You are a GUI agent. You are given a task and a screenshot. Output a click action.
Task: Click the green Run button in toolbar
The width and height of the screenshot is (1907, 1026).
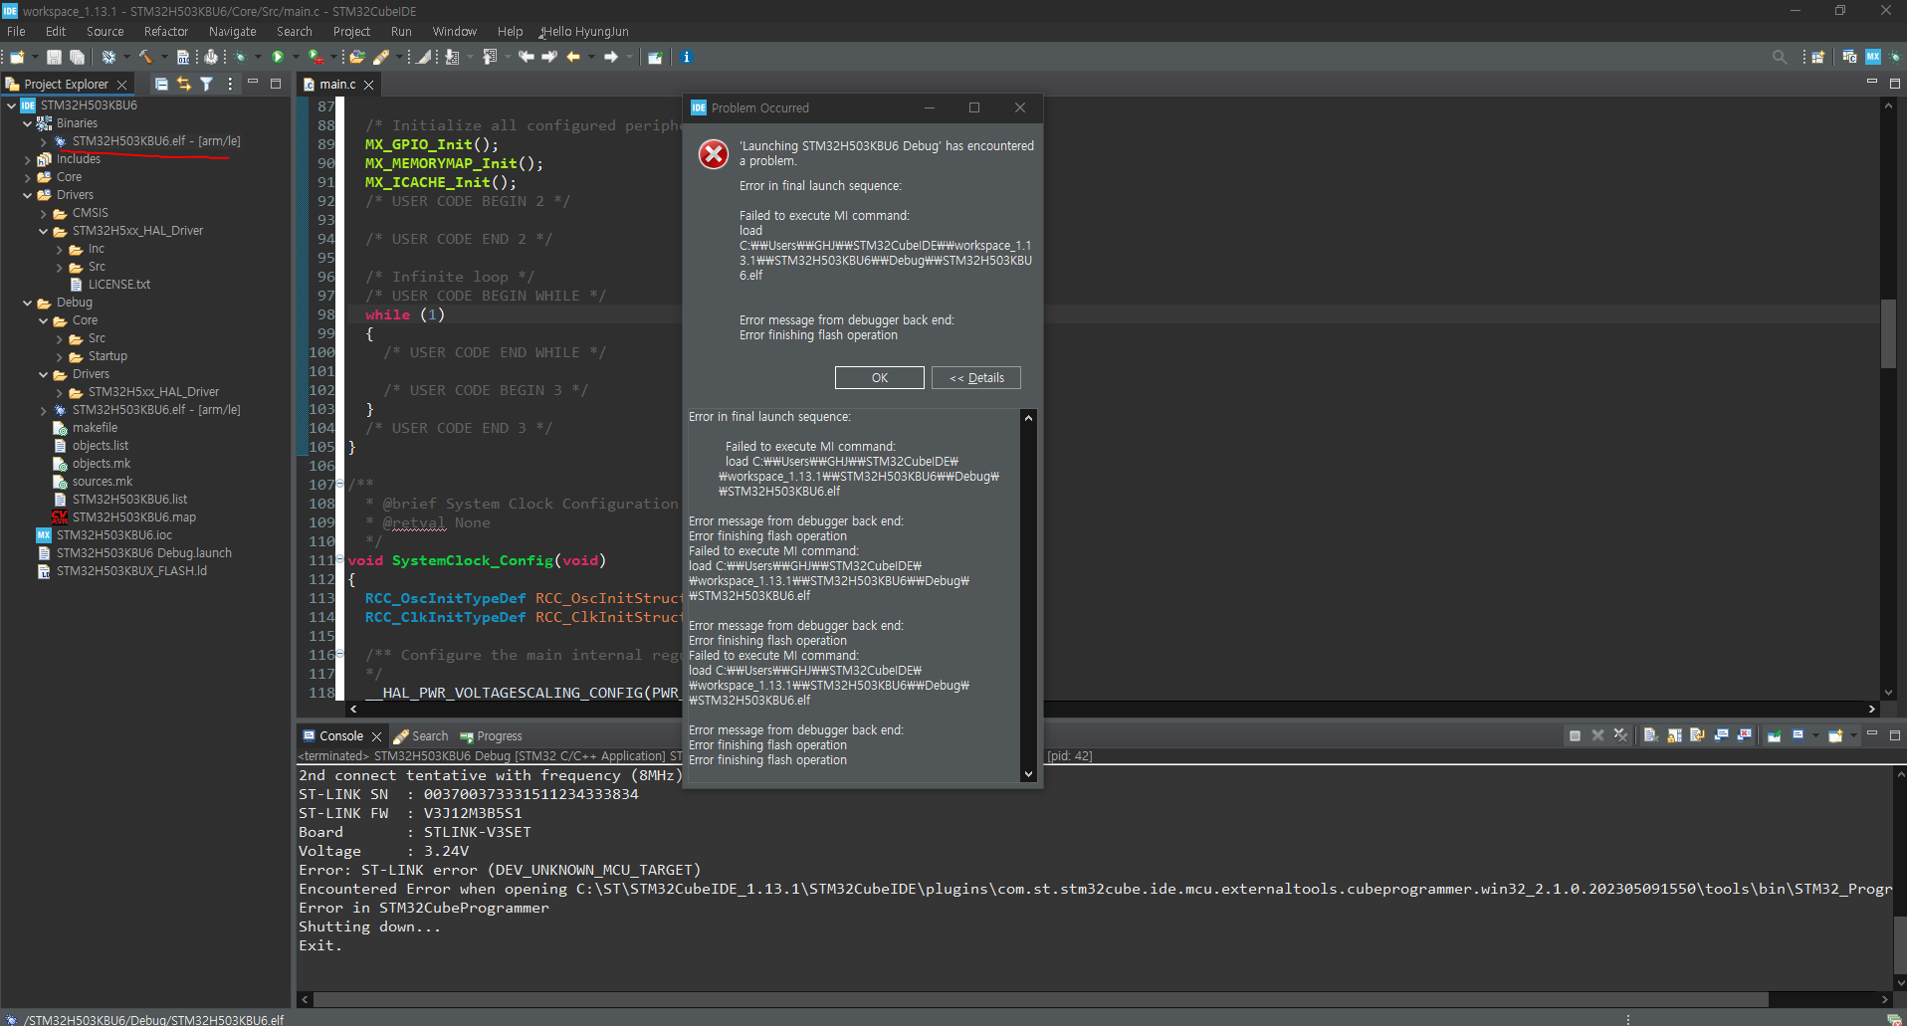tap(279, 58)
